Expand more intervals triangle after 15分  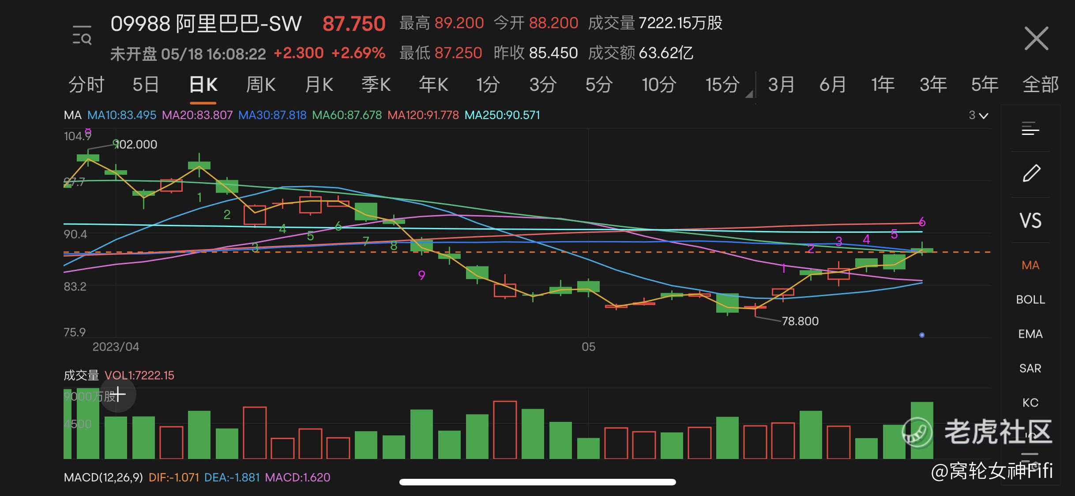click(749, 93)
